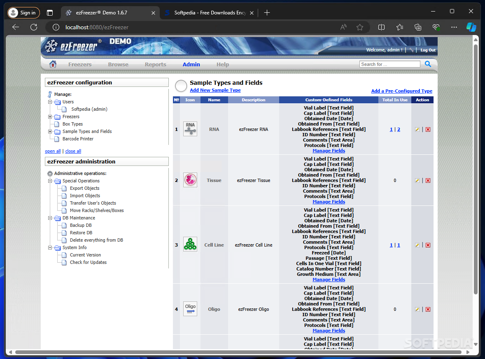Click open all tree link

pyautogui.click(x=53, y=151)
